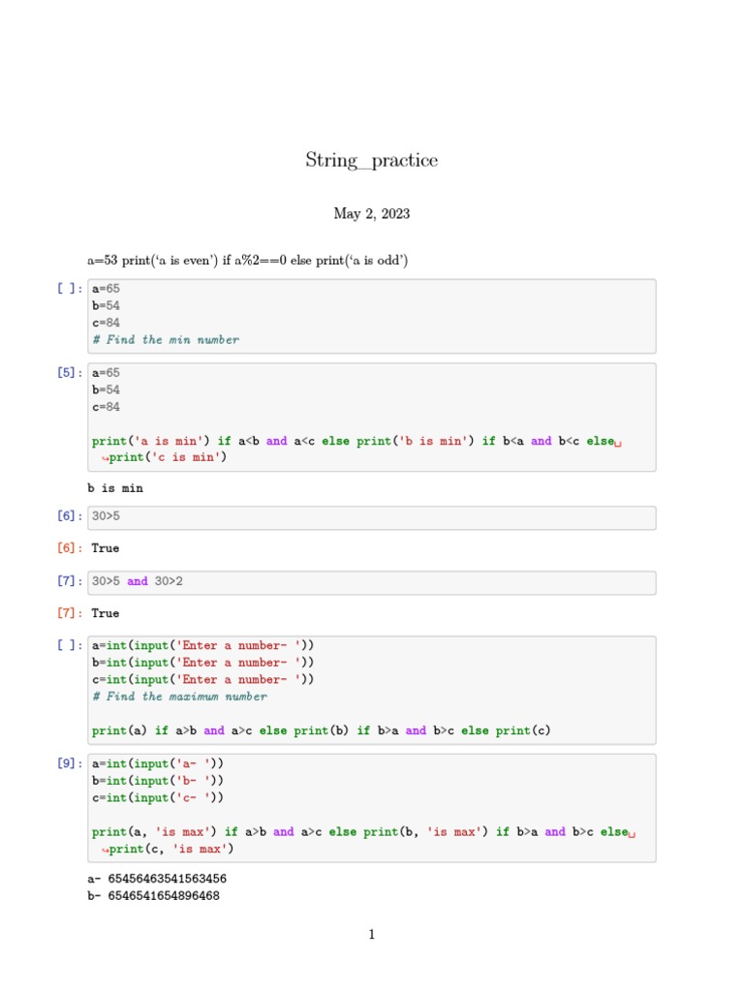This screenshot has height=992, width=744.
Task: Click the 'b is min' output text
Action: (114, 488)
